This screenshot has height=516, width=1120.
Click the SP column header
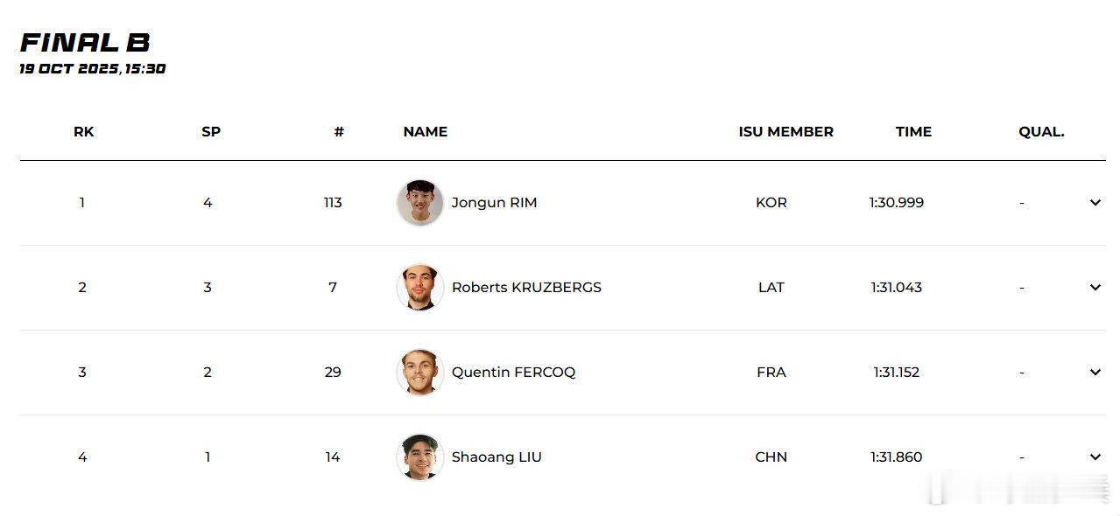pyautogui.click(x=211, y=132)
